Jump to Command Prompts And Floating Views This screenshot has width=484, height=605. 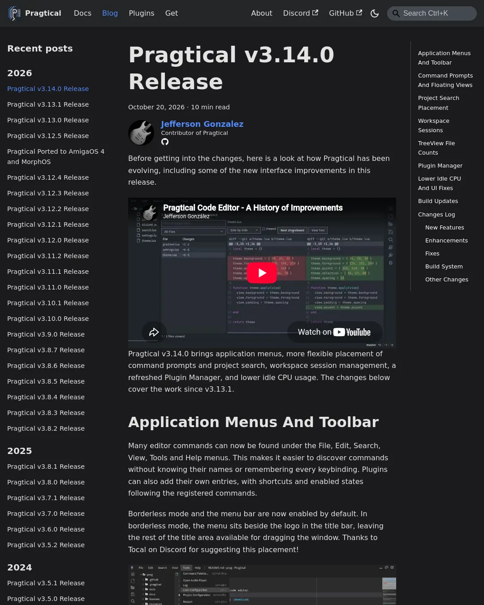click(445, 80)
